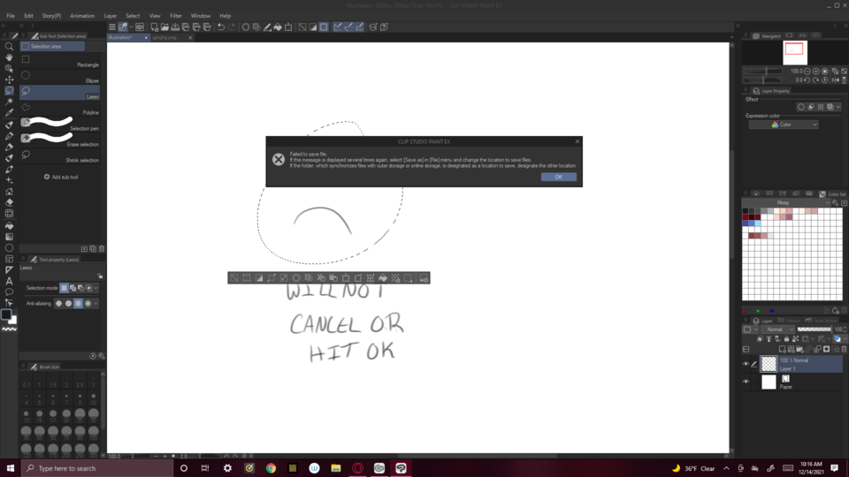
Task: Click Undo in the command bar
Action: pyautogui.click(x=221, y=27)
